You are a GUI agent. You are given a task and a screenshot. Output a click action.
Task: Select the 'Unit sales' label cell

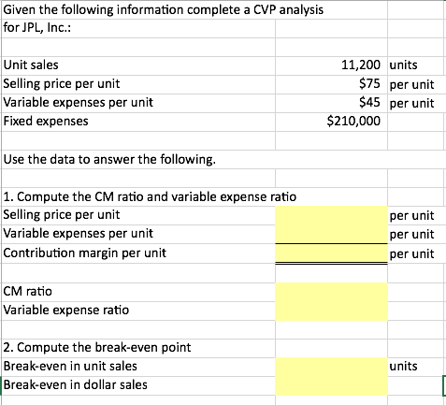click(138, 65)
